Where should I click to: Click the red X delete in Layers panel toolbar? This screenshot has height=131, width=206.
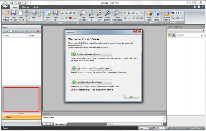pos(38,31)
